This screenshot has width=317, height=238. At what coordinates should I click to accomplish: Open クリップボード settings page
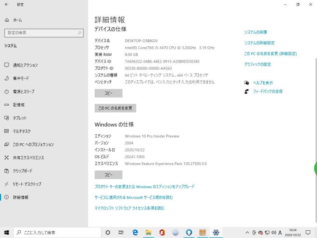click(x=23, y=171)
